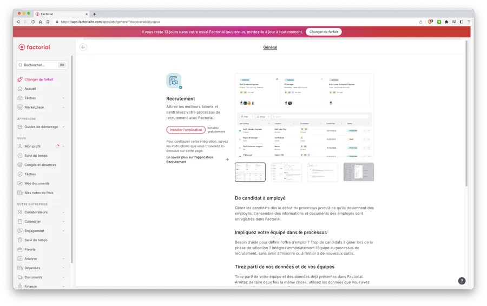487x306 pixels.
Task: Click the Congés et absences icon
Action: pyautogui.click(x=20, y=165)
